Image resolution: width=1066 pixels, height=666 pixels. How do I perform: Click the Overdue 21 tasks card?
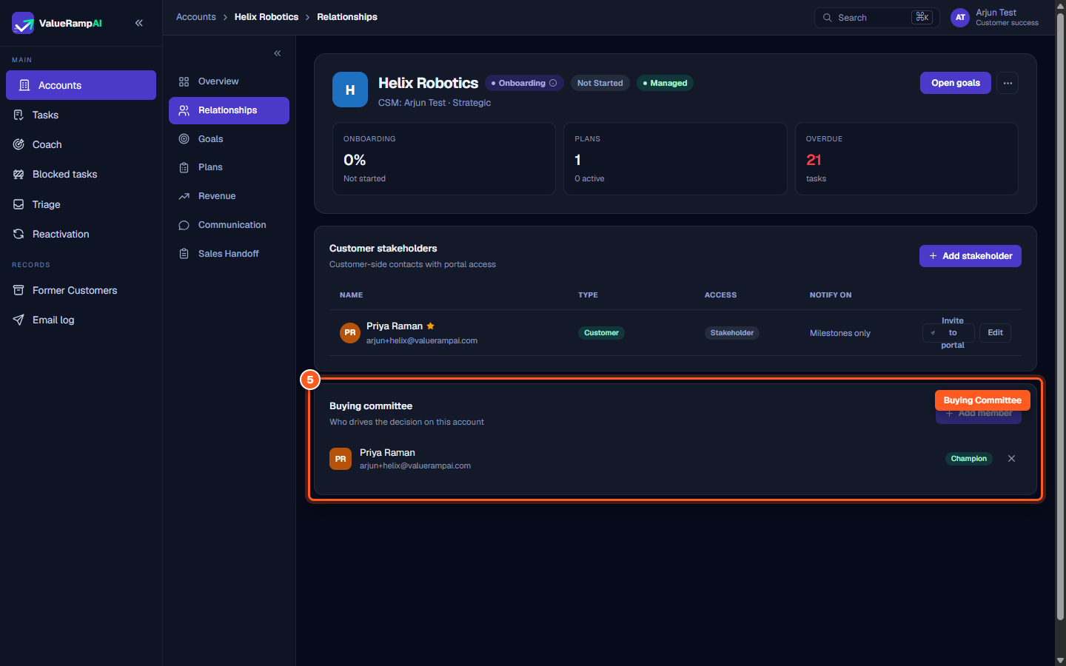pos(907,158)
